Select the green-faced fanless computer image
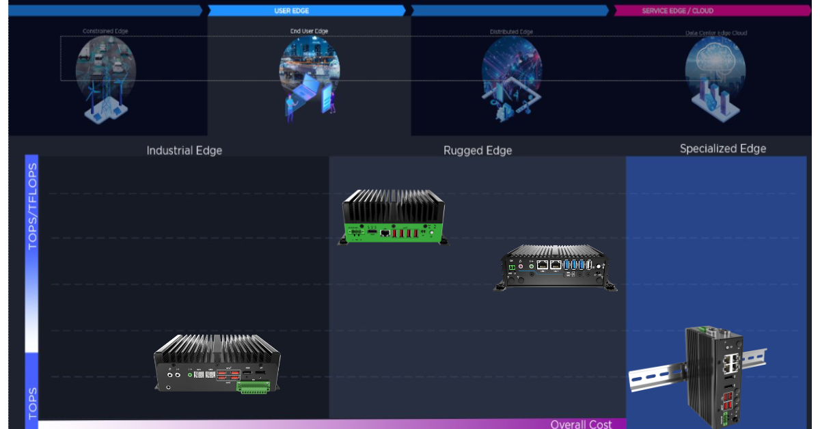Viewport: 820px width, 429px height. (x=393, y=217)
